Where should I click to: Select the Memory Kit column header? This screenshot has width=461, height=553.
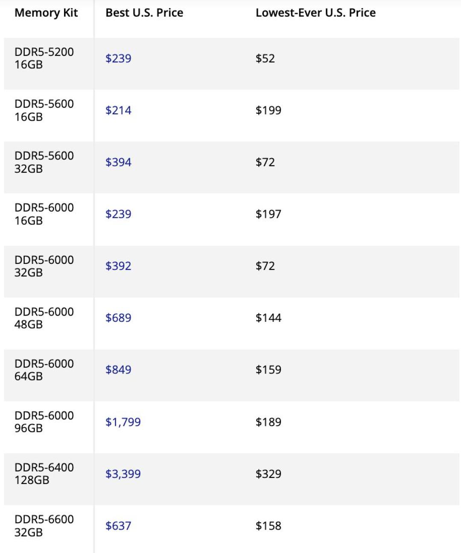(46, 13)
